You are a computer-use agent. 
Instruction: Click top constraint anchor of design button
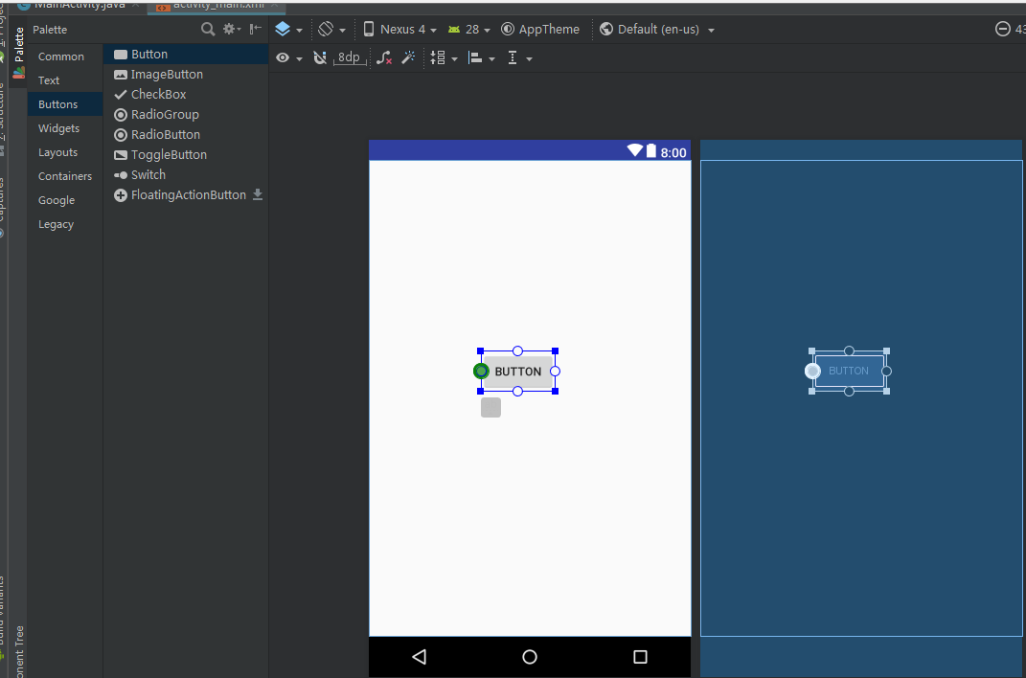pyautogui.click(x=517, y=351)
